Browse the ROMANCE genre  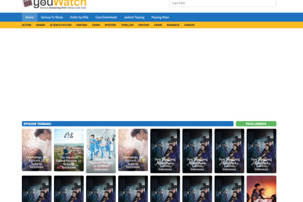pos(173,25)
